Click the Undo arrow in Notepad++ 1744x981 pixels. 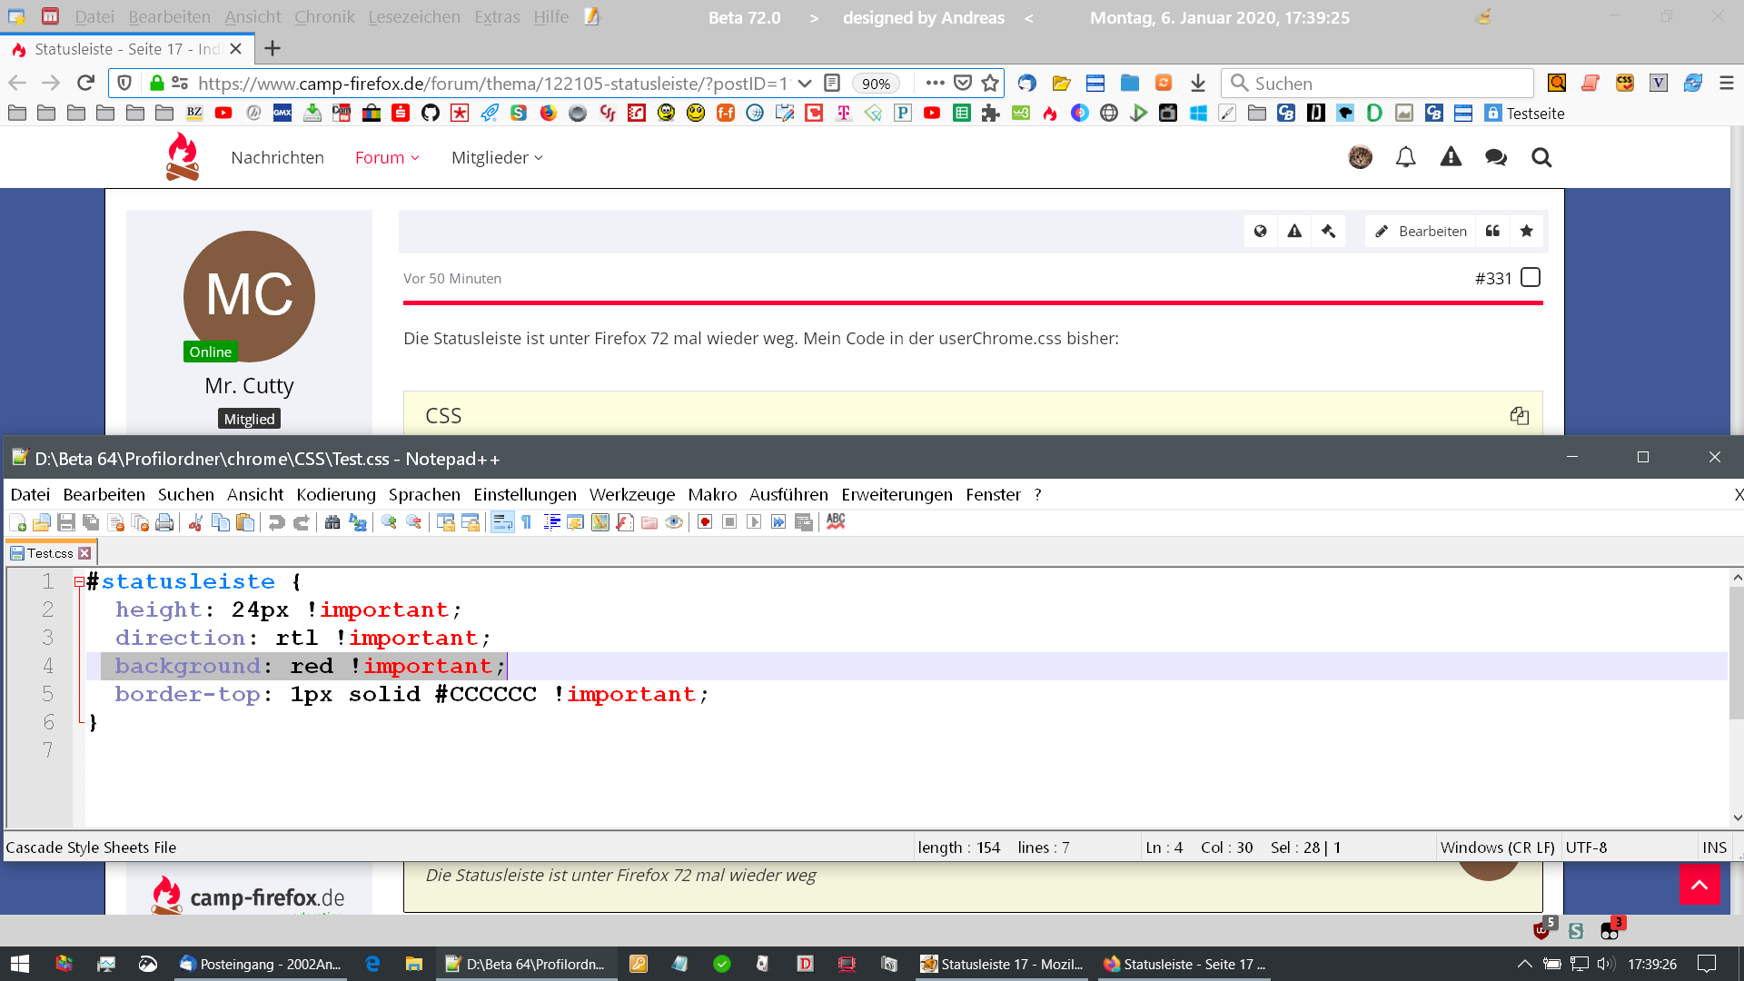[x=277, y=522]
